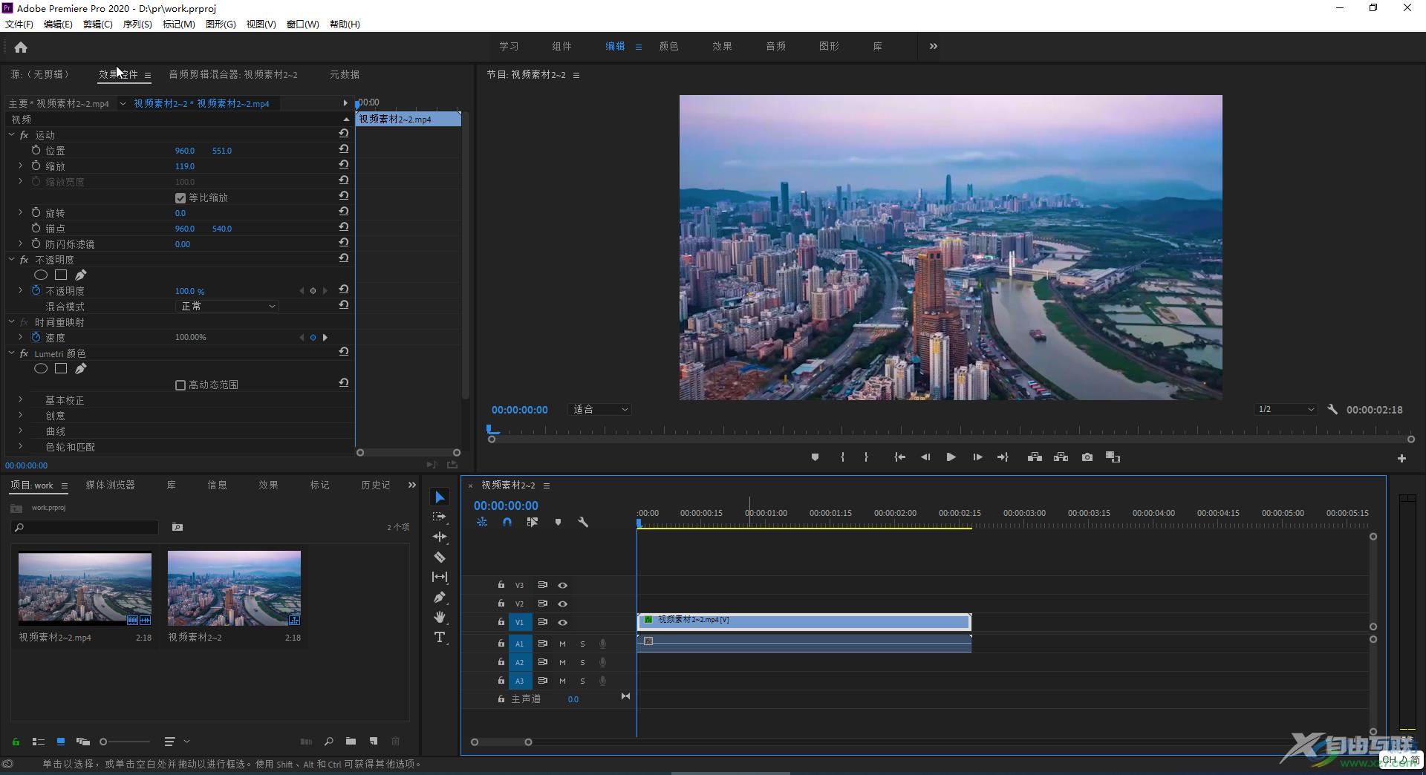Open comparison view button

click(1113, 457)
